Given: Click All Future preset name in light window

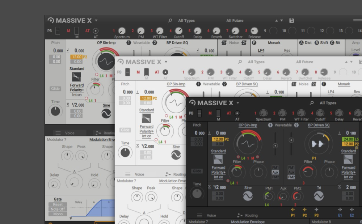Looking at the screenshot, I should coord(304,62).
